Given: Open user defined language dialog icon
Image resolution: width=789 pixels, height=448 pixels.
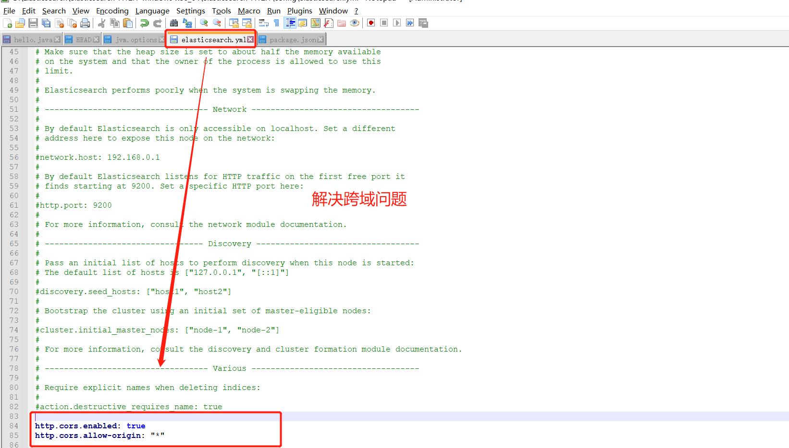Looking at the screenshot, I should click(x=302, y=23).
